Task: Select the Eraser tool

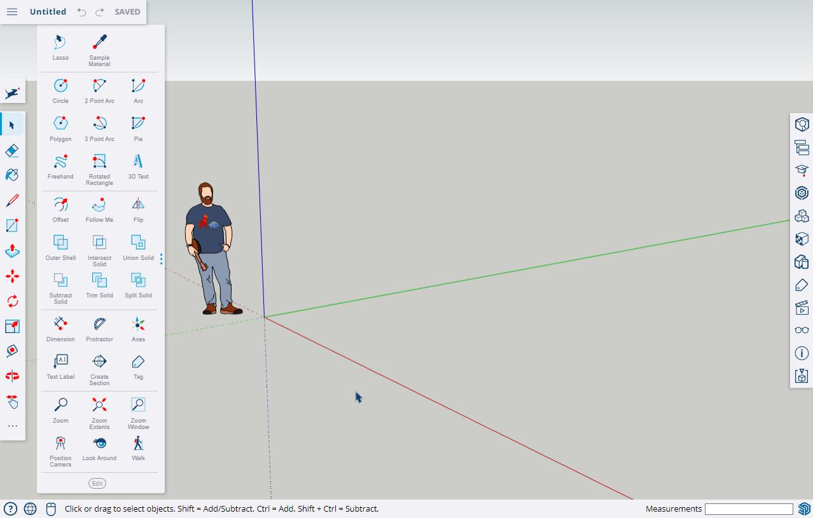Action: pyautogui.click(x=12, y=150)
